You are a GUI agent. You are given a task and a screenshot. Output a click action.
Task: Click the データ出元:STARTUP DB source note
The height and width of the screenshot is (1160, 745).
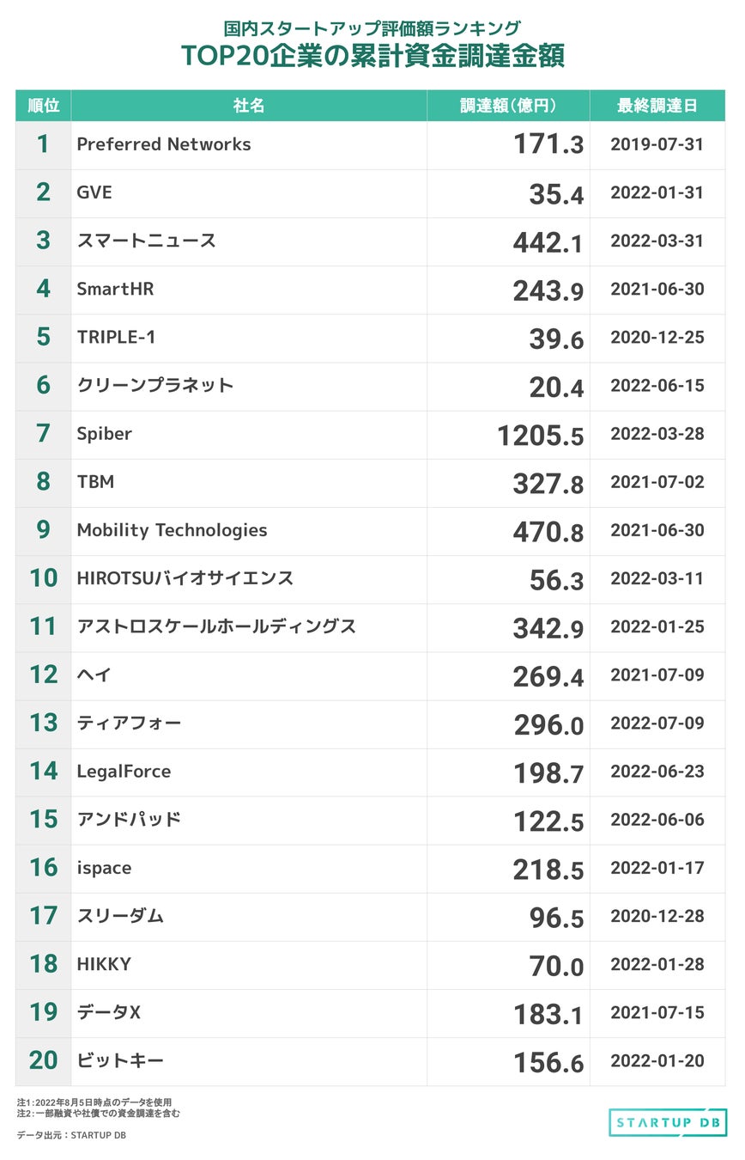coord(71,1135)
